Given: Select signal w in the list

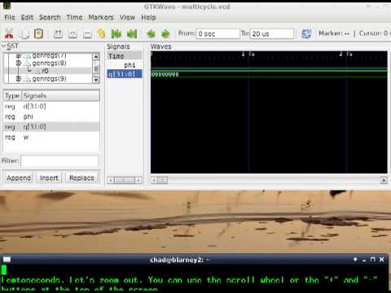Looking at the screenshot, I should (26, 137).
